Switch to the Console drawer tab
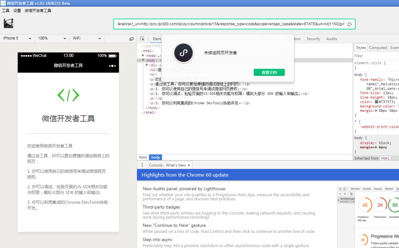The height and width of the screenshot is (248, 399). click(156, 165)
